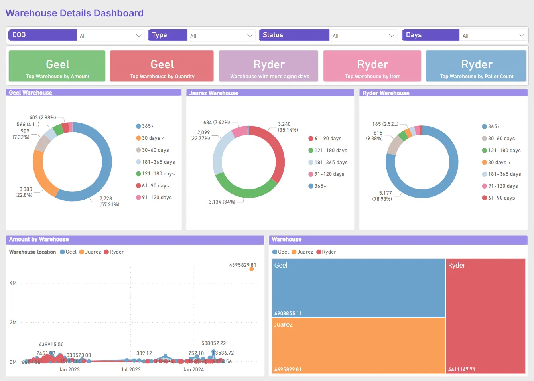Image resolution: width=534 pixels, height=381 pixels.
Task: Click the Geel Top Warehouse by Amount card
Action: (x=57, y=66)
